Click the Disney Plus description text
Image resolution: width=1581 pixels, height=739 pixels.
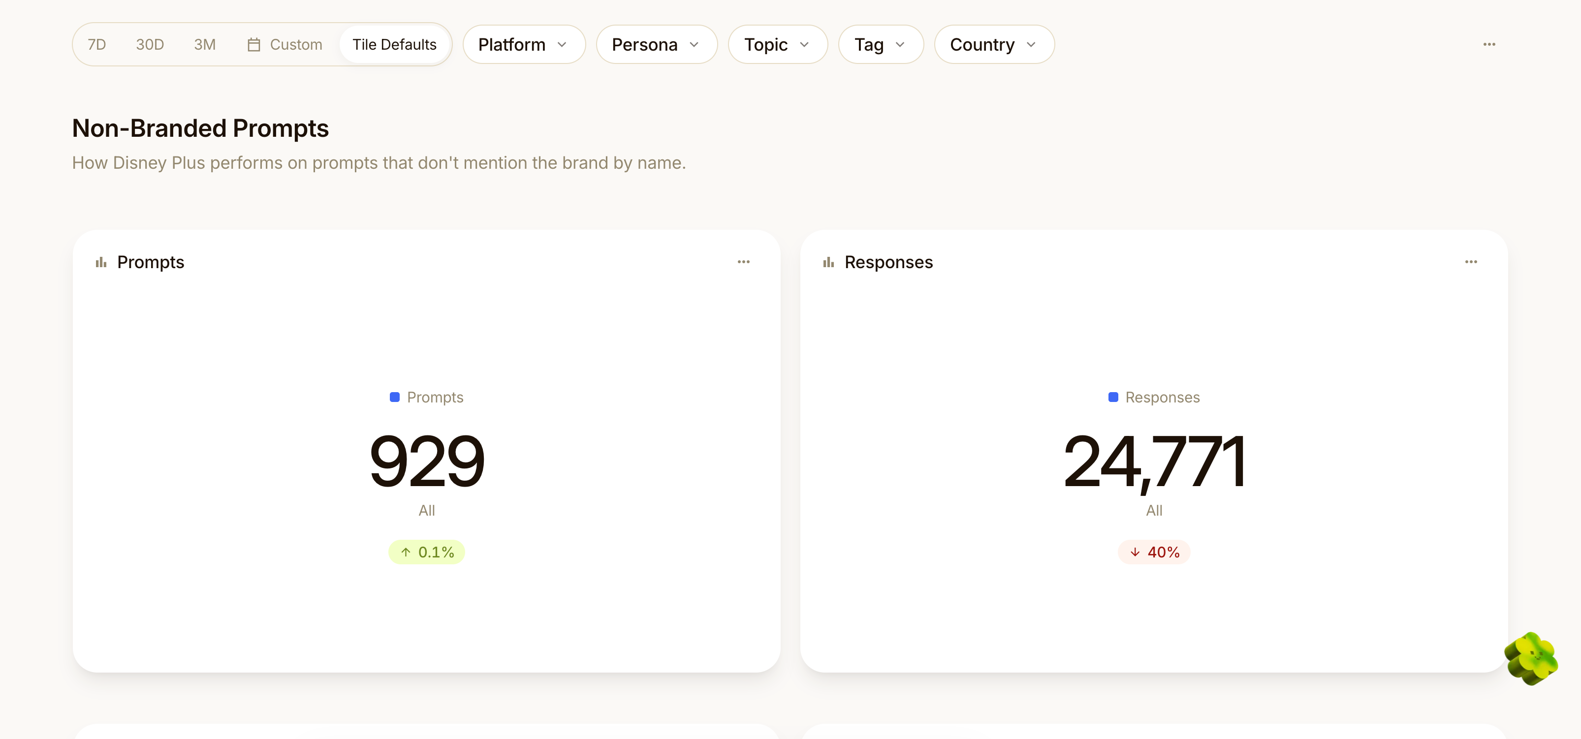point(379,163)
